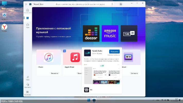Open the iTunes app card

49,63
